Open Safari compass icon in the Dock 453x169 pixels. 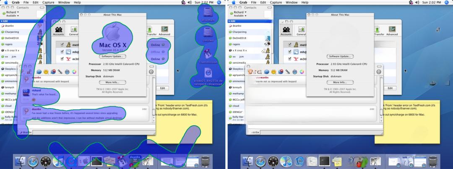point(33,161)
